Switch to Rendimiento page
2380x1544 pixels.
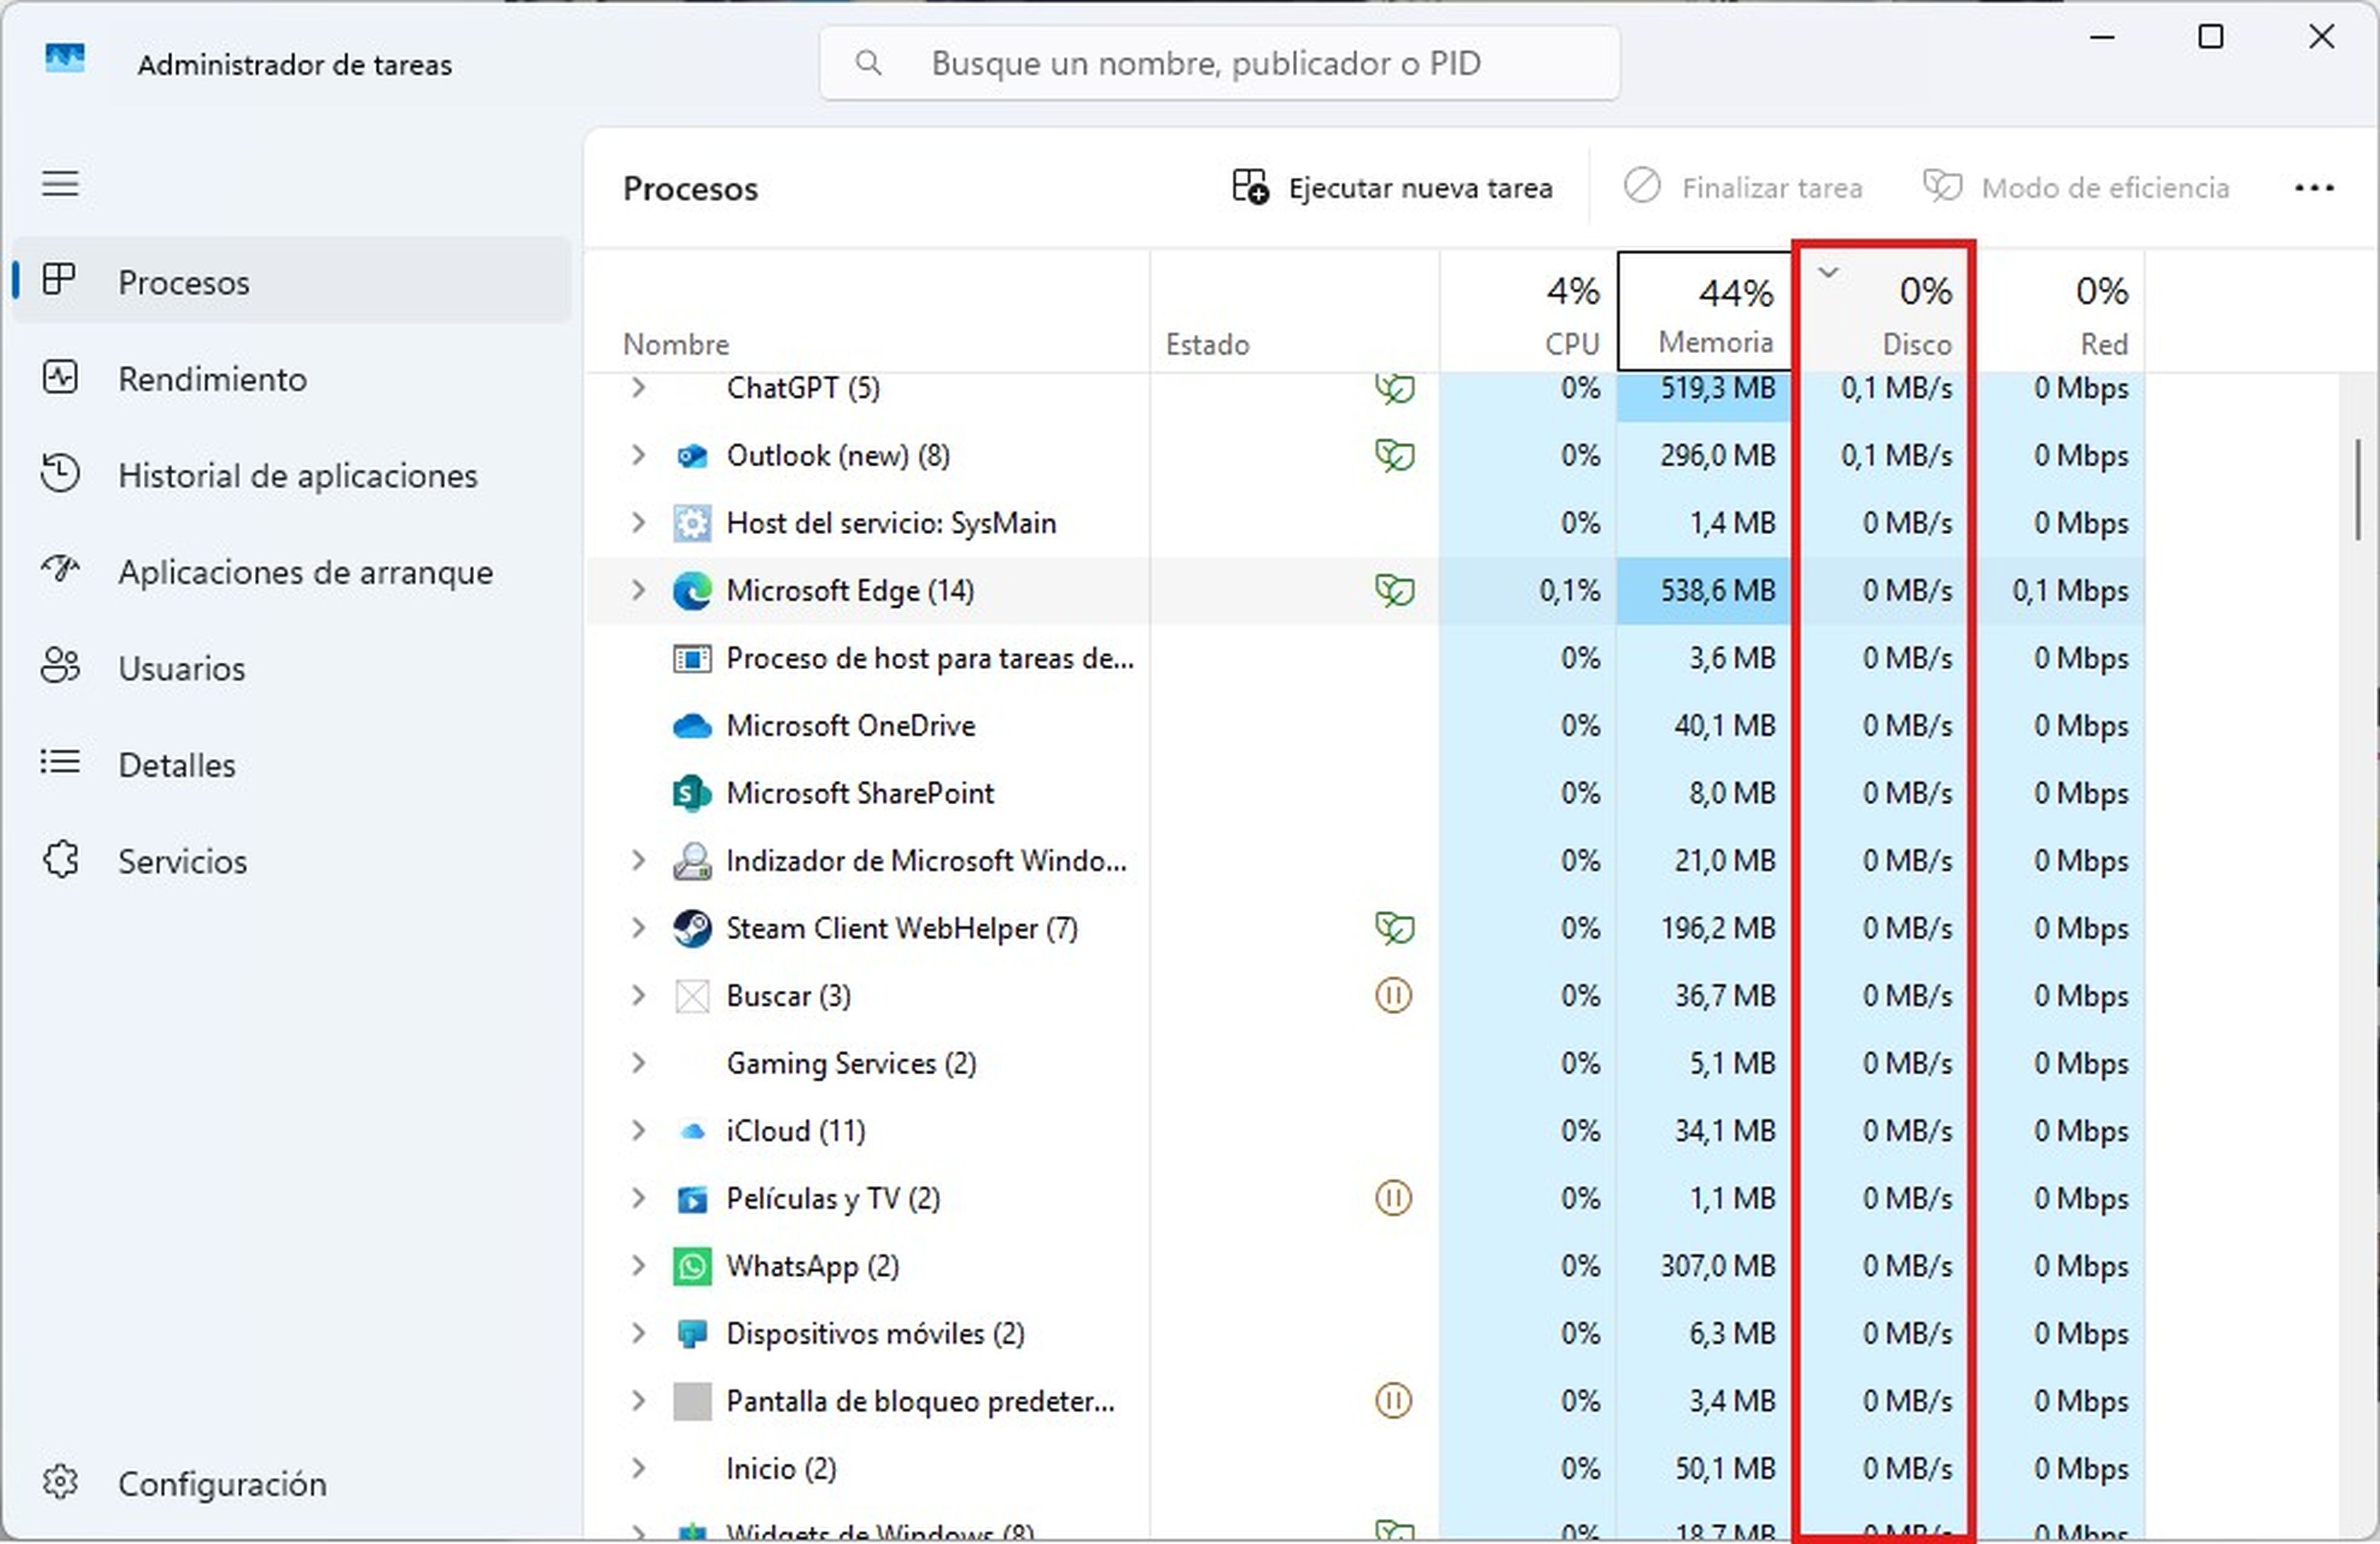(292, 379)
